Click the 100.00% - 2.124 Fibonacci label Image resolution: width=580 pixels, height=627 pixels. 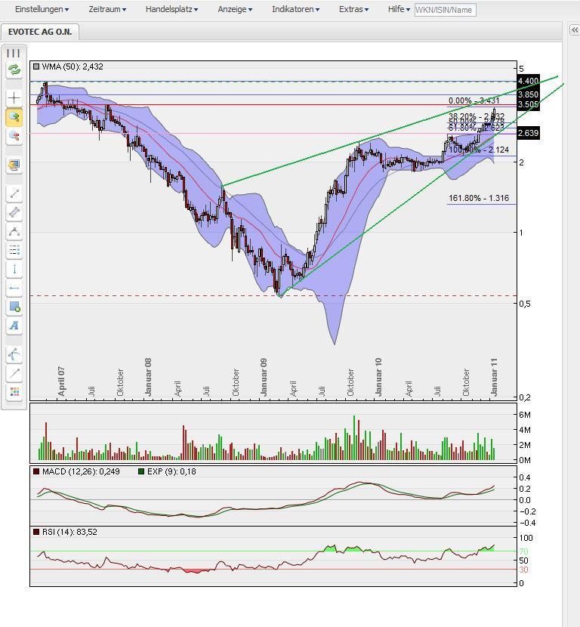[479, 150]
